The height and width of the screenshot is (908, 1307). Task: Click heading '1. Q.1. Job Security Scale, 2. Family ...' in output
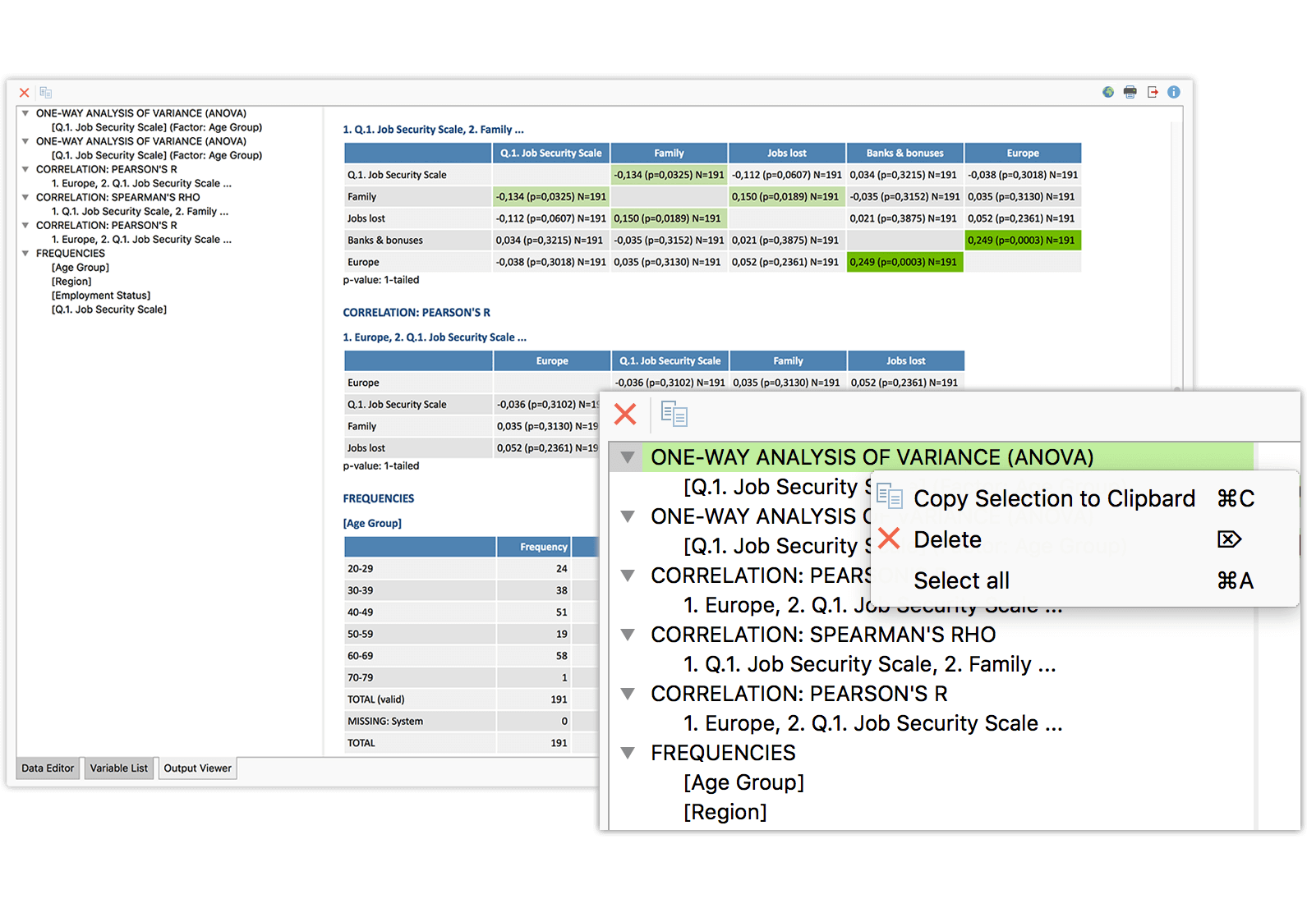(x=433, y=130)
